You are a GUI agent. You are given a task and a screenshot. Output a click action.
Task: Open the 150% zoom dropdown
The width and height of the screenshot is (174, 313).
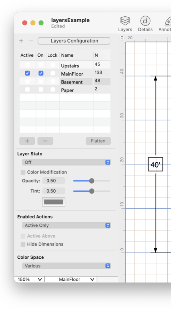(x=29, y=280)
